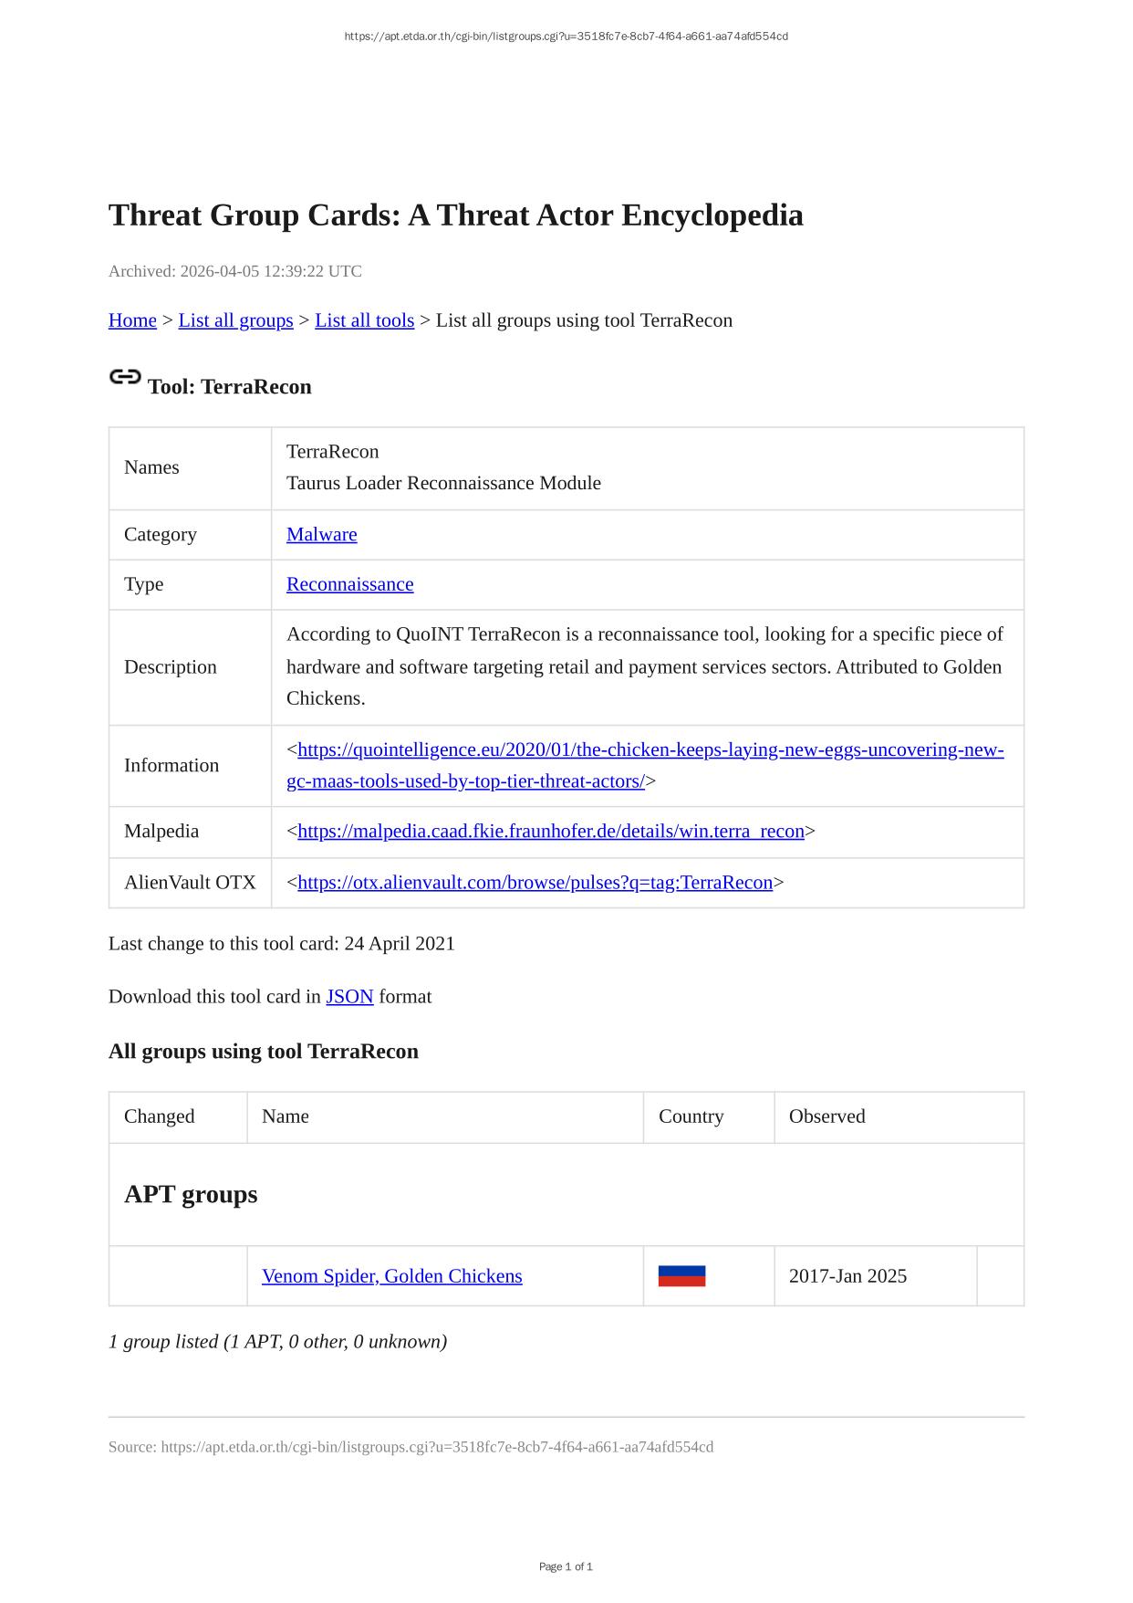This screenshot has height=1603, width=1133.
Task: Follow the Malware category link
Action: click(x=321, y=534)
